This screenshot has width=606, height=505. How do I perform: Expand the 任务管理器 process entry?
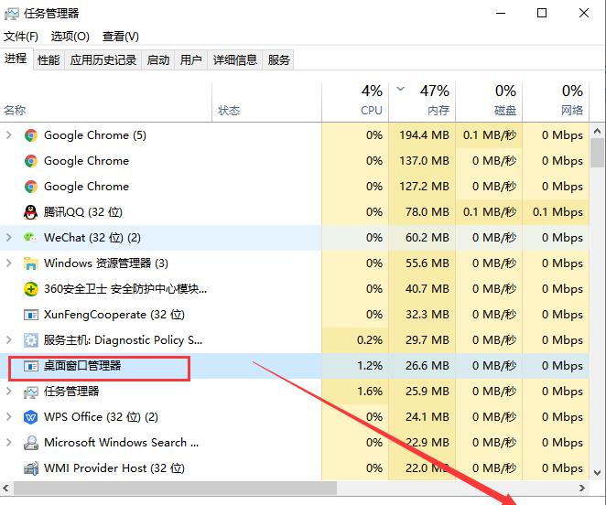(9, 392)
